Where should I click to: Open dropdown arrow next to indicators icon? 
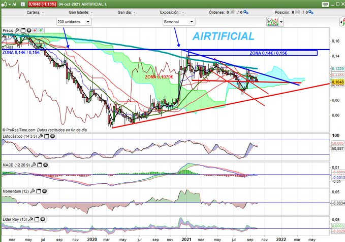[x=281, y=22]
